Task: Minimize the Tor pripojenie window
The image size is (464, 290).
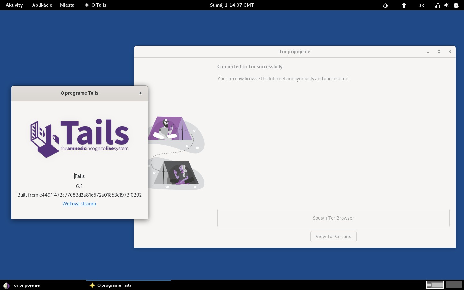Action: [x=428, y=52]
